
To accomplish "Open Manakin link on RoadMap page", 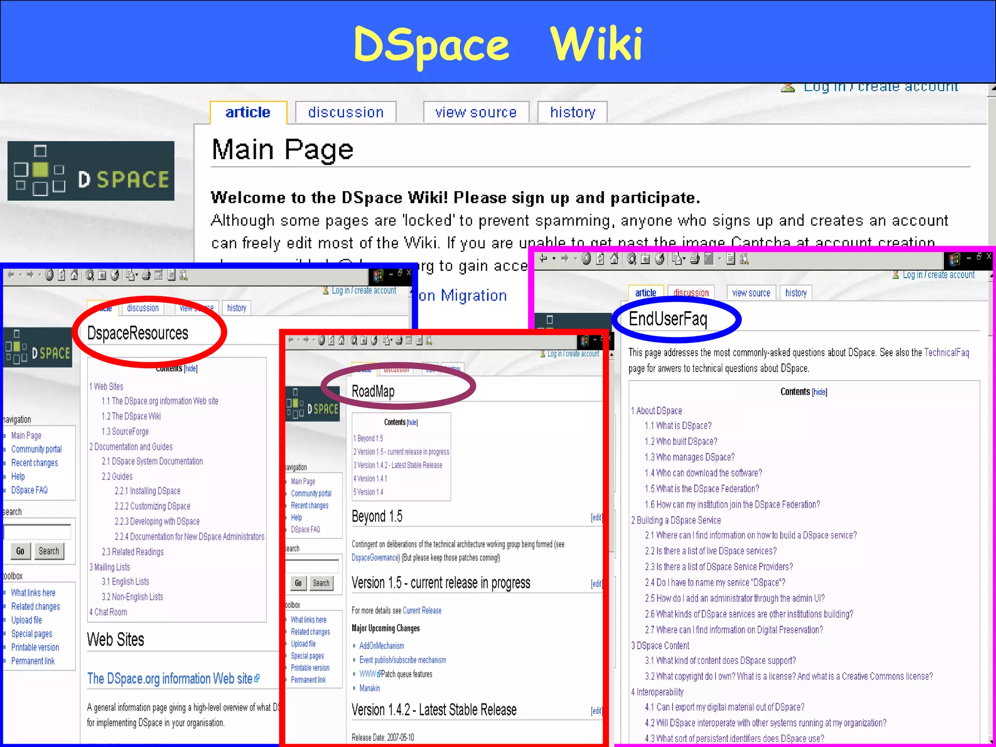I will pyautogui.click(x=370, y=688).
